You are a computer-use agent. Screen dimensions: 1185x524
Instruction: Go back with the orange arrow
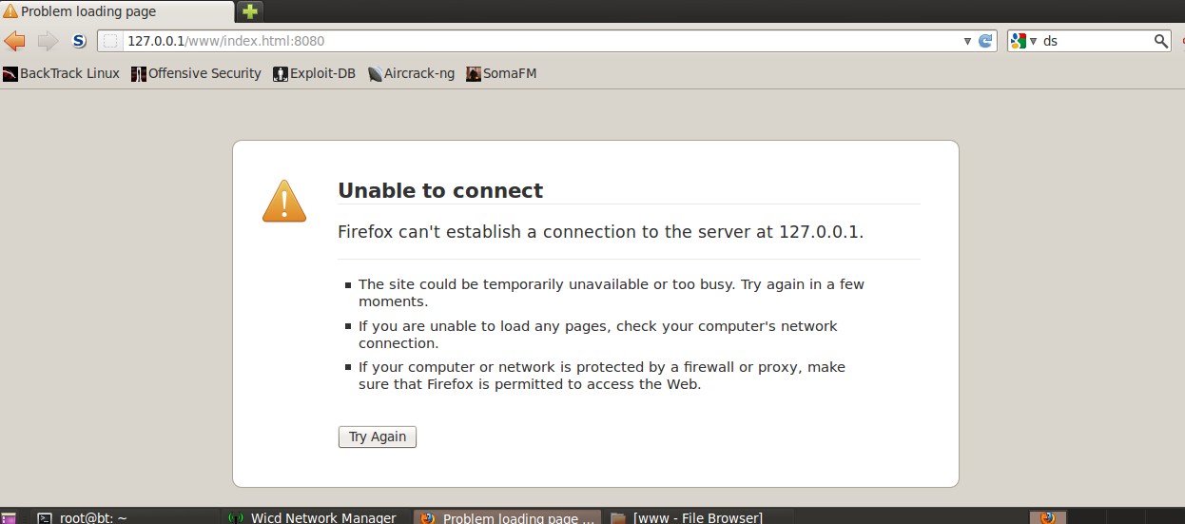click(x=14, y=41)
